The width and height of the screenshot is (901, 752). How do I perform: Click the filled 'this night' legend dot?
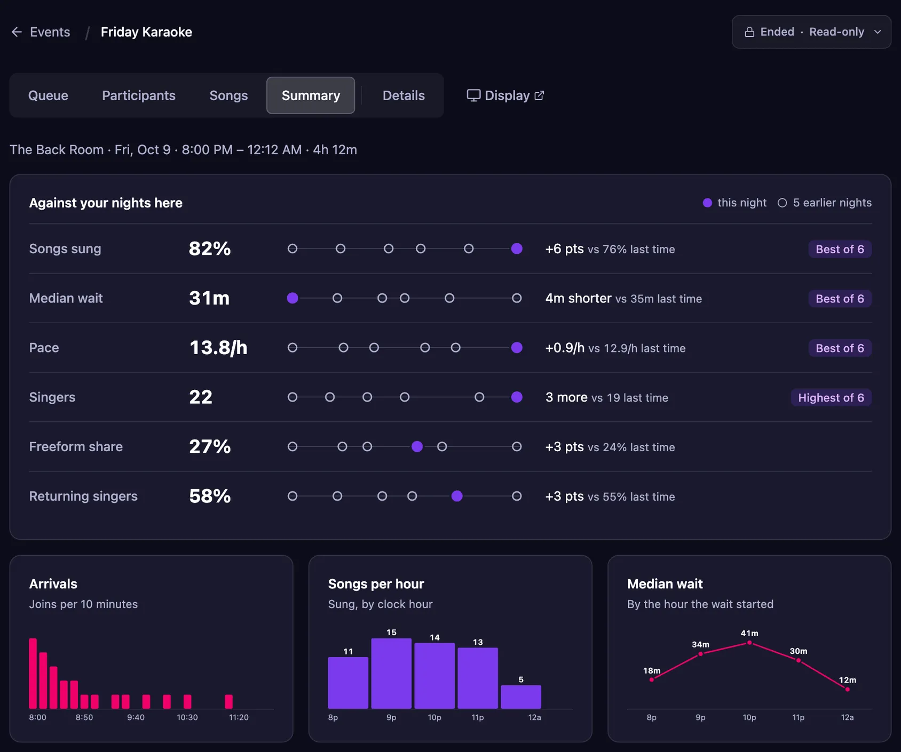click(707, 203)
